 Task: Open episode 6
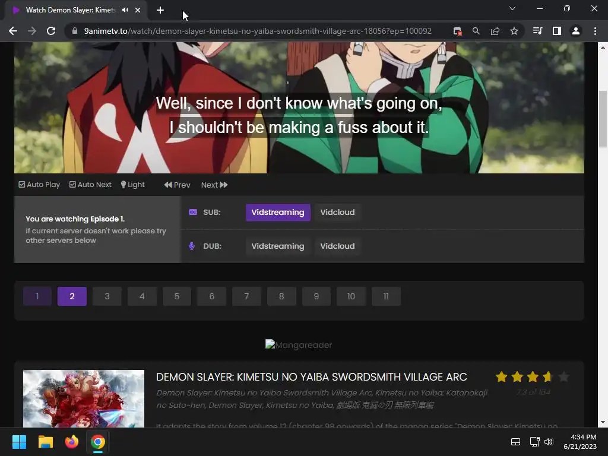(212, 297)
